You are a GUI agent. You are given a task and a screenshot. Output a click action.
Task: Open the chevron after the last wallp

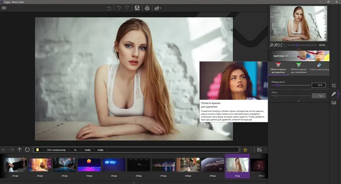(107, 150)
